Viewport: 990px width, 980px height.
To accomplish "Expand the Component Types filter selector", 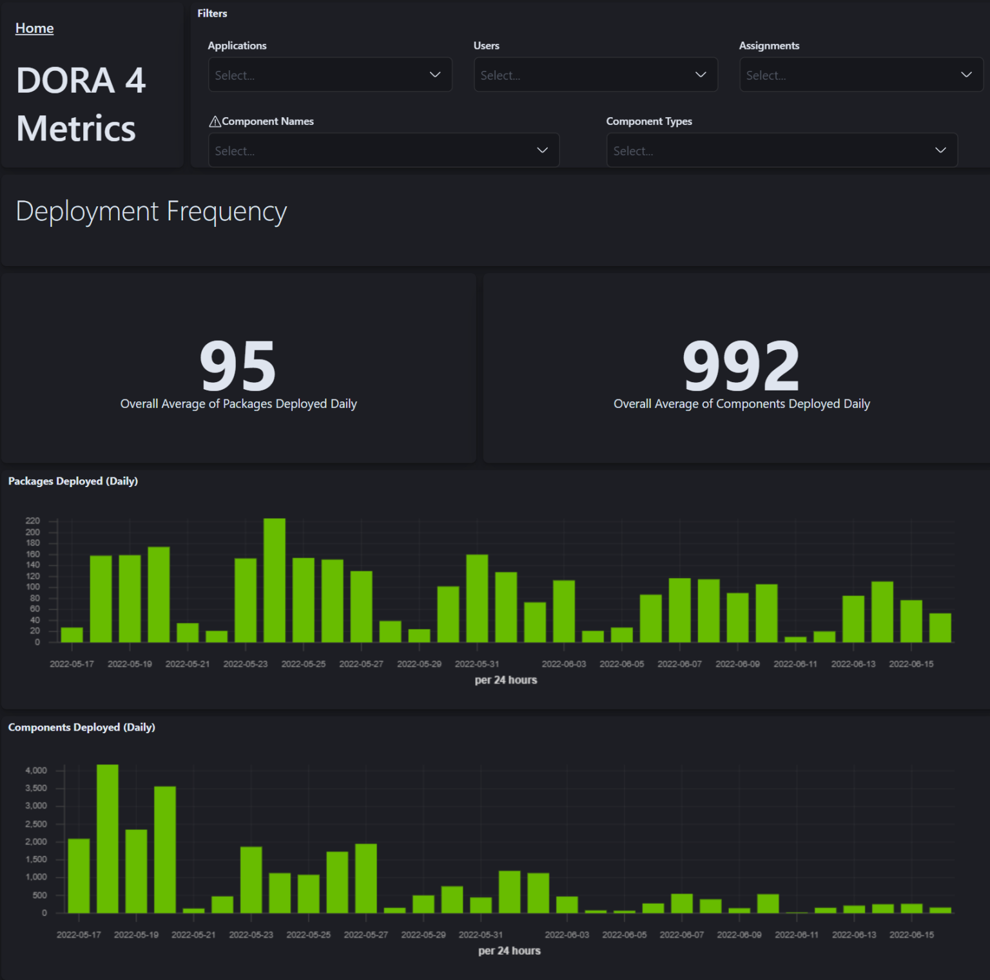I will pyautogui.click(x=761, y=150).
